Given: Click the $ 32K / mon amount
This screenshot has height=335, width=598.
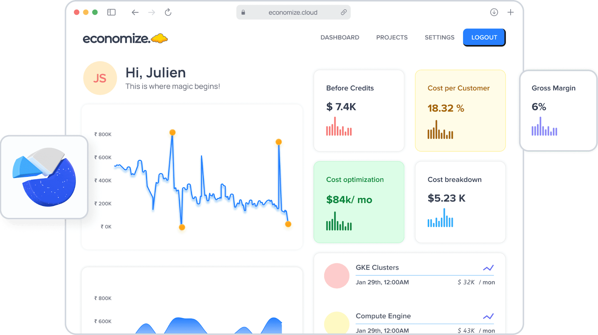Looking at the screenshot, I should (x=476, y=282).
